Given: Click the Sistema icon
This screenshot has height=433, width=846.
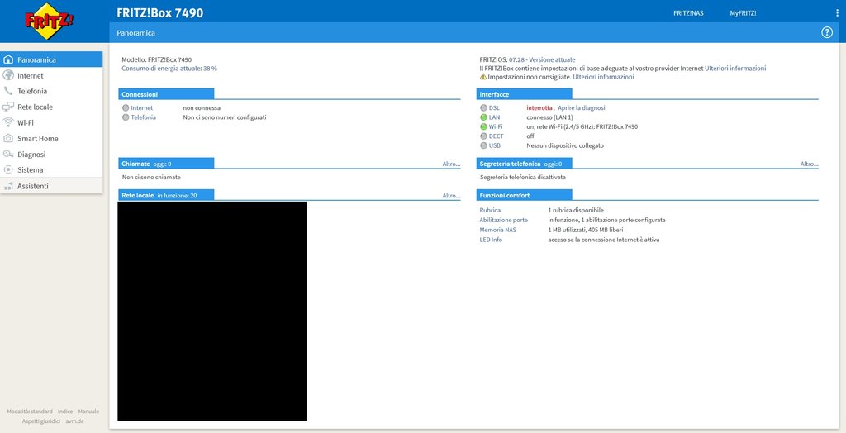Looking at the screenshot, I should pos(8,169).
